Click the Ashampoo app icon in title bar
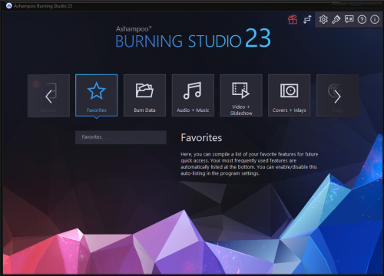Viewport: 384px width, 276px height. click(x=9, y=5)
